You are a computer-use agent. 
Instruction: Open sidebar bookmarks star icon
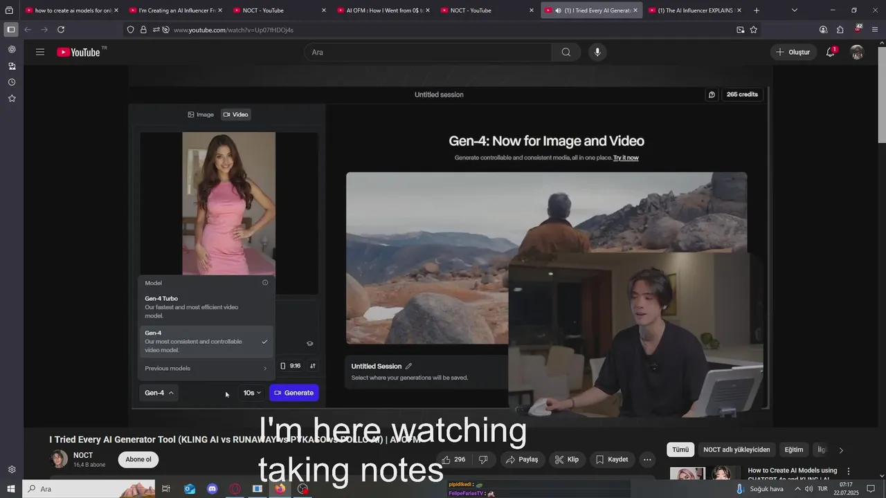(12, 98)
